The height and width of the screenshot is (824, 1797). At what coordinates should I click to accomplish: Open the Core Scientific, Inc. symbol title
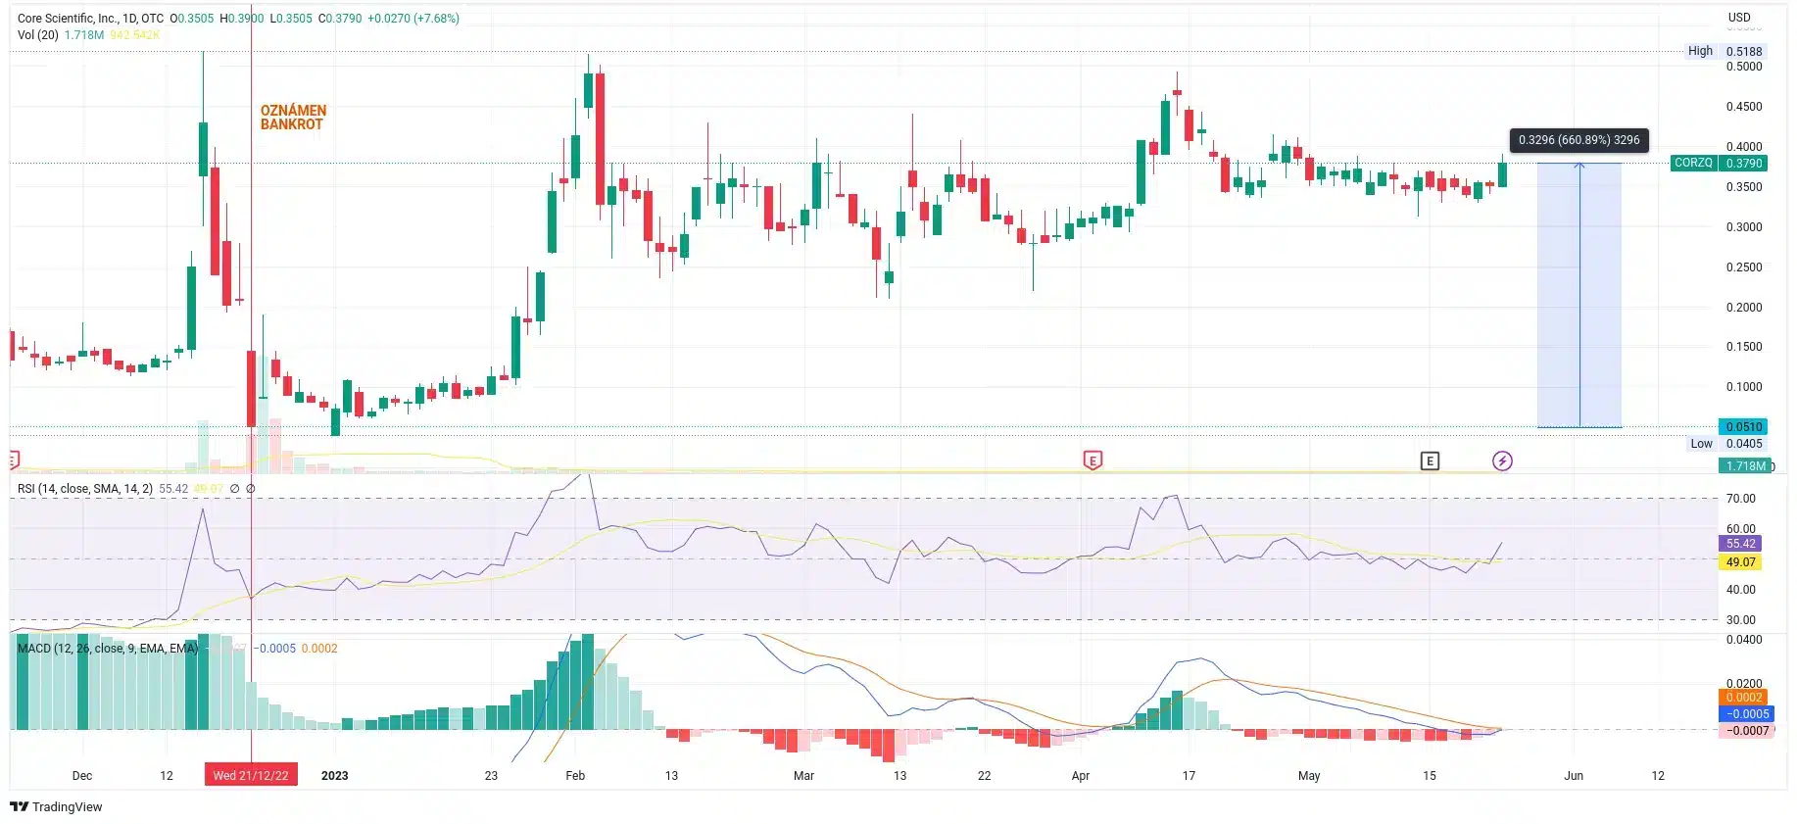(91, 18)
